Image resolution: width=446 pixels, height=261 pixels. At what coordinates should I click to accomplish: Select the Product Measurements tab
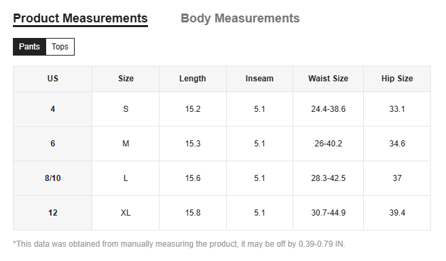[81, 18]
